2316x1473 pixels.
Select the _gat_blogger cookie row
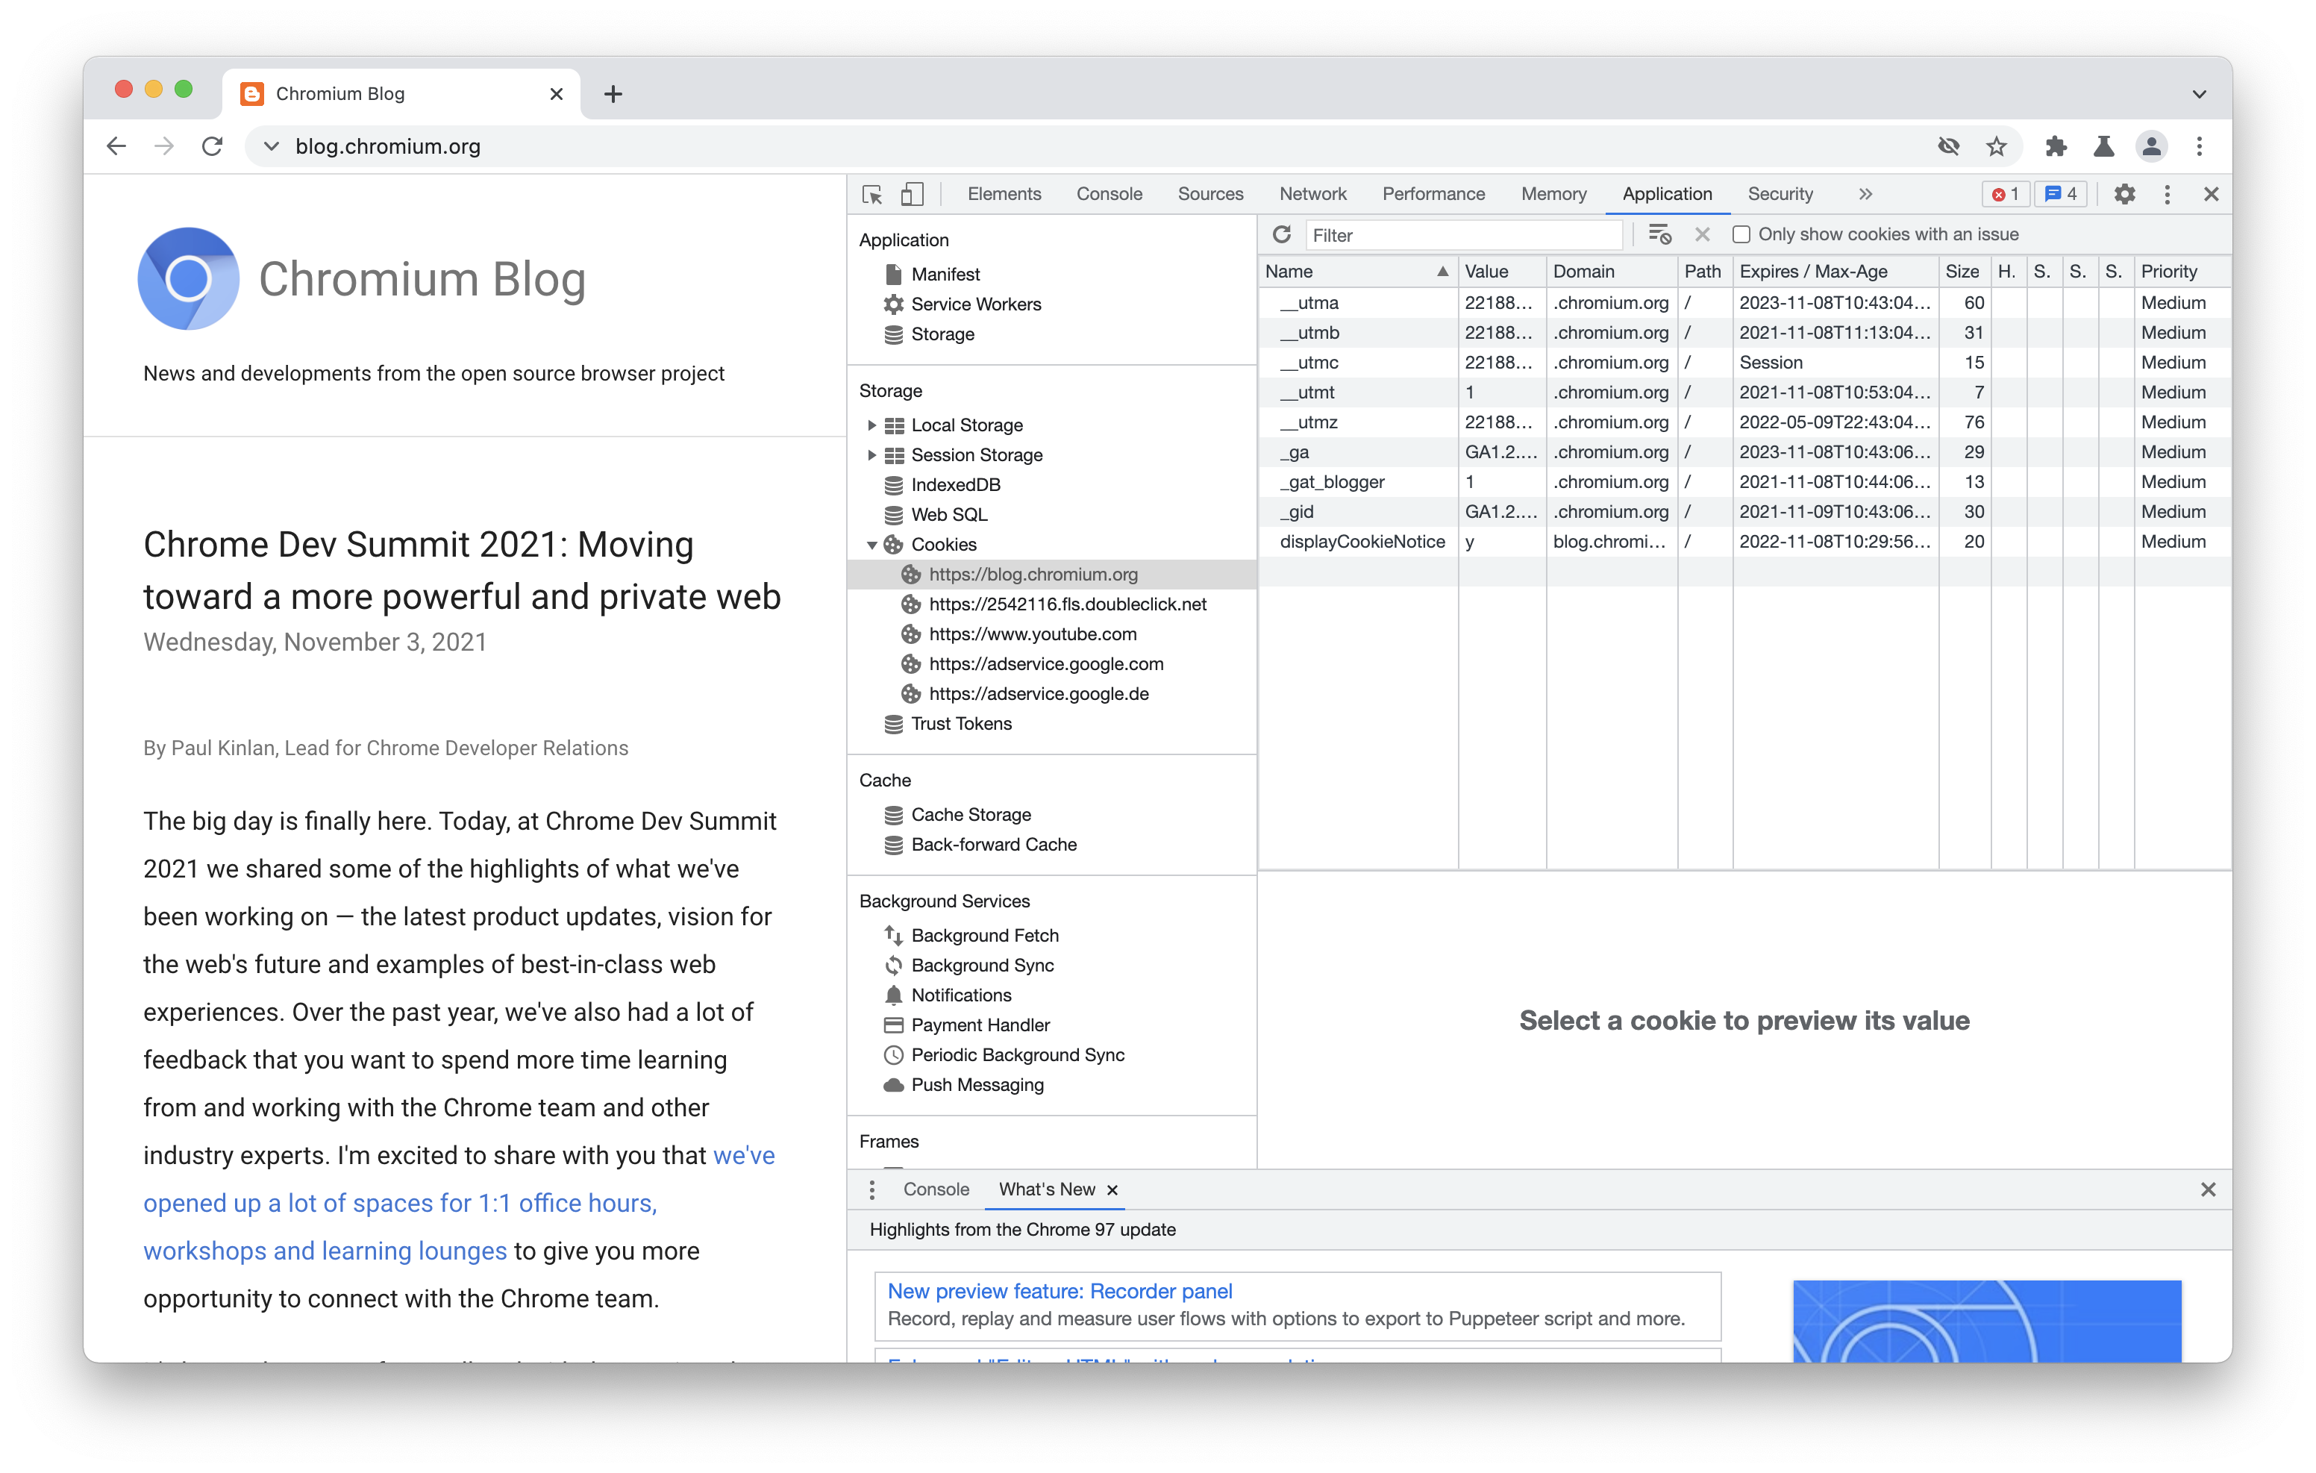(x=1744, y=482)
